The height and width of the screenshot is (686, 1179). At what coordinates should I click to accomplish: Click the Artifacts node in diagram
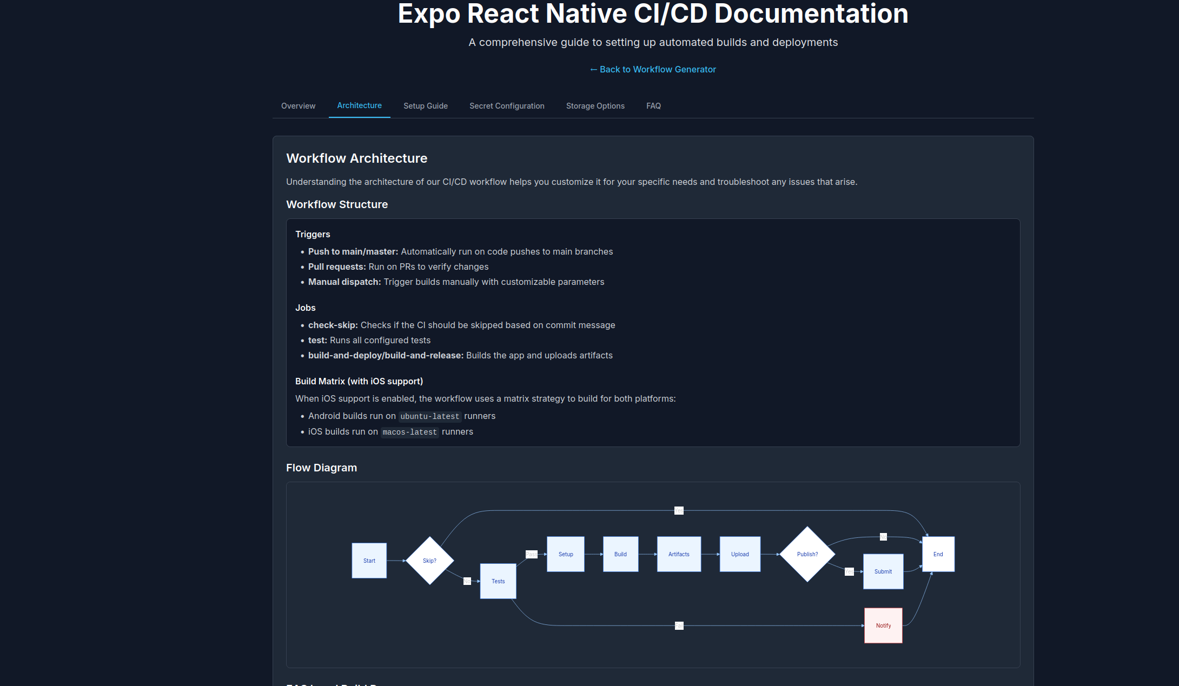[x=679, y=554]
